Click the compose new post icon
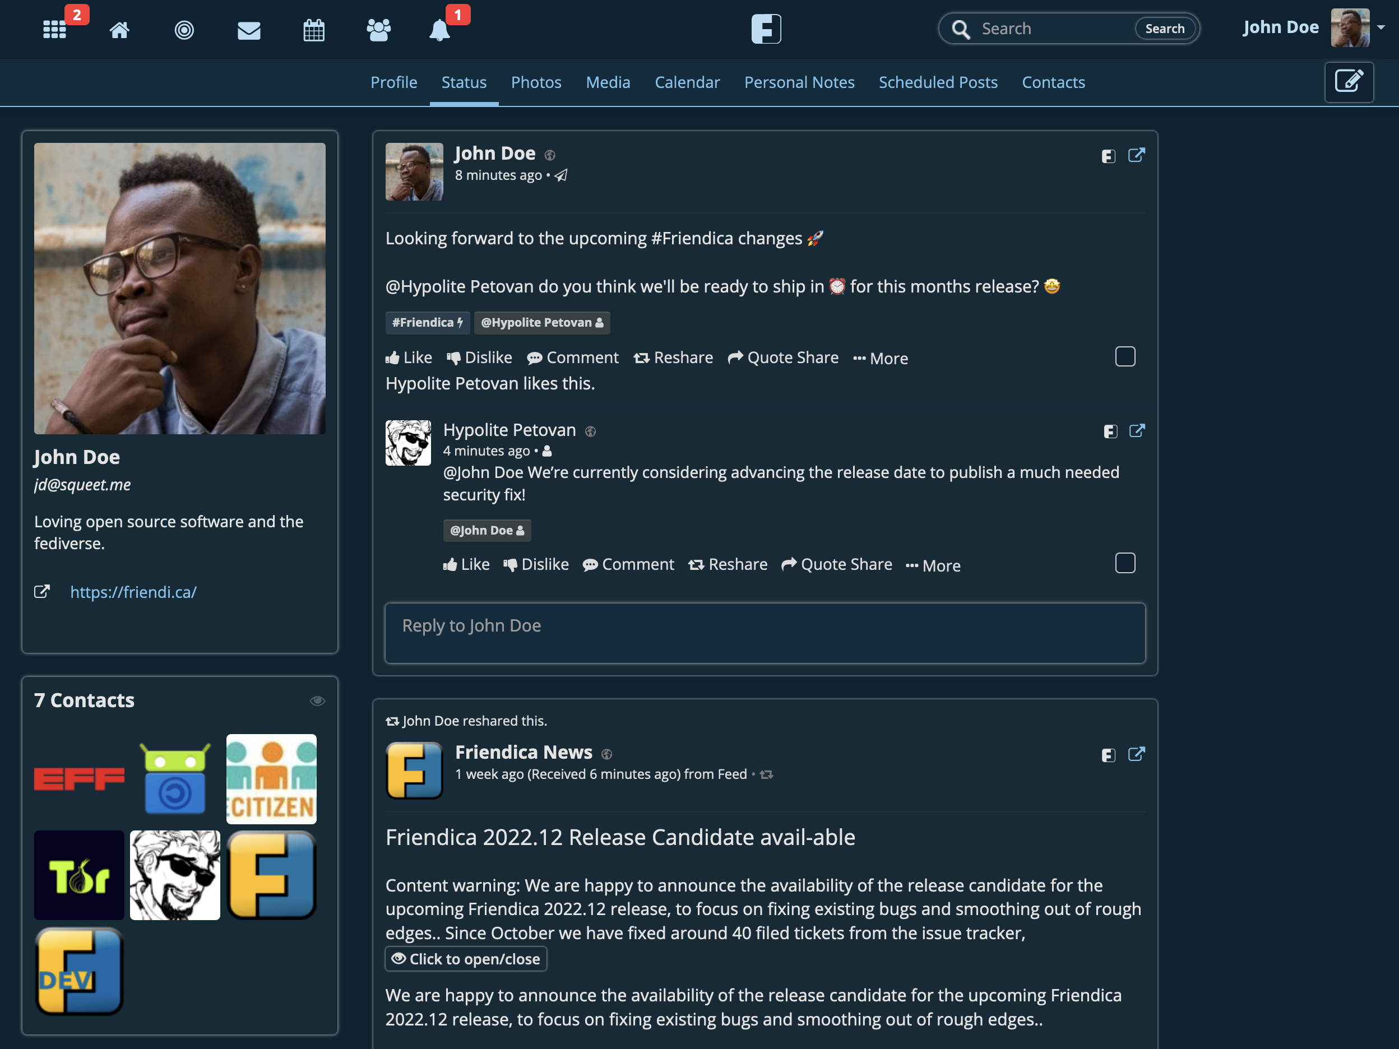1399x1049 pixels. click(x=1349, y=82)
